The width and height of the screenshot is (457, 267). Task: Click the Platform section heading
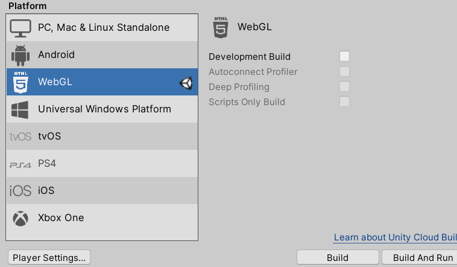(27, 6)
